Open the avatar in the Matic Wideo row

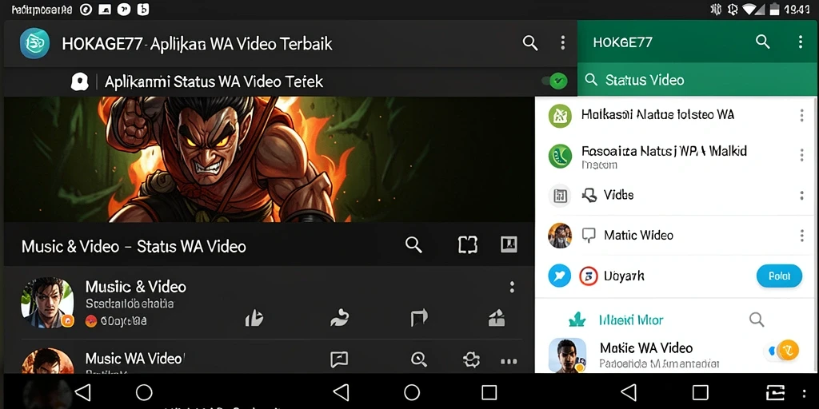coord(559,236)
